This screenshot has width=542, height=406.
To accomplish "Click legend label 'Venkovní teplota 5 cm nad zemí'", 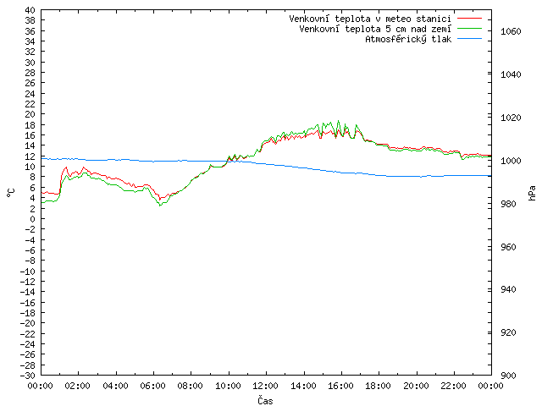I will [x=375, y=29].
